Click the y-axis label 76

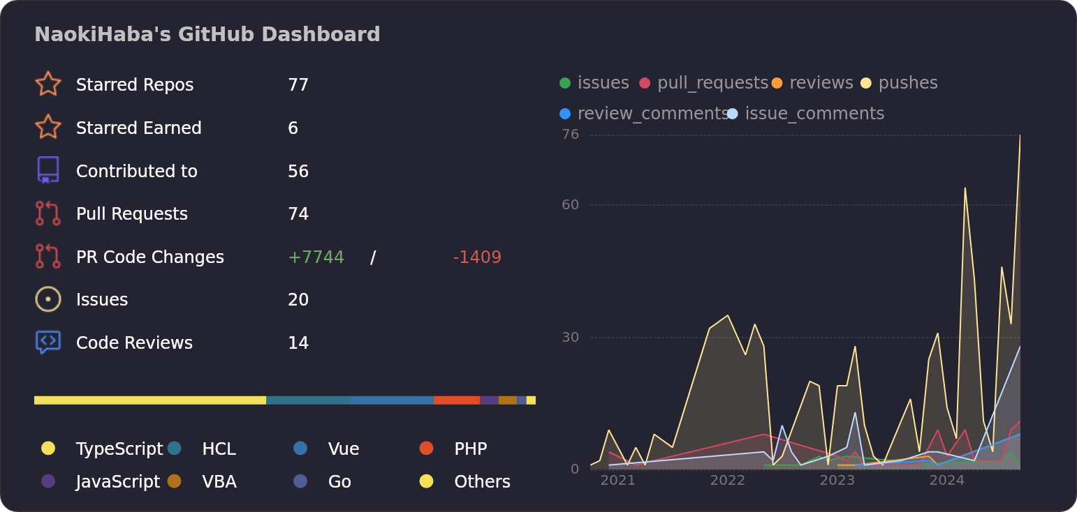tap(571, 134)
